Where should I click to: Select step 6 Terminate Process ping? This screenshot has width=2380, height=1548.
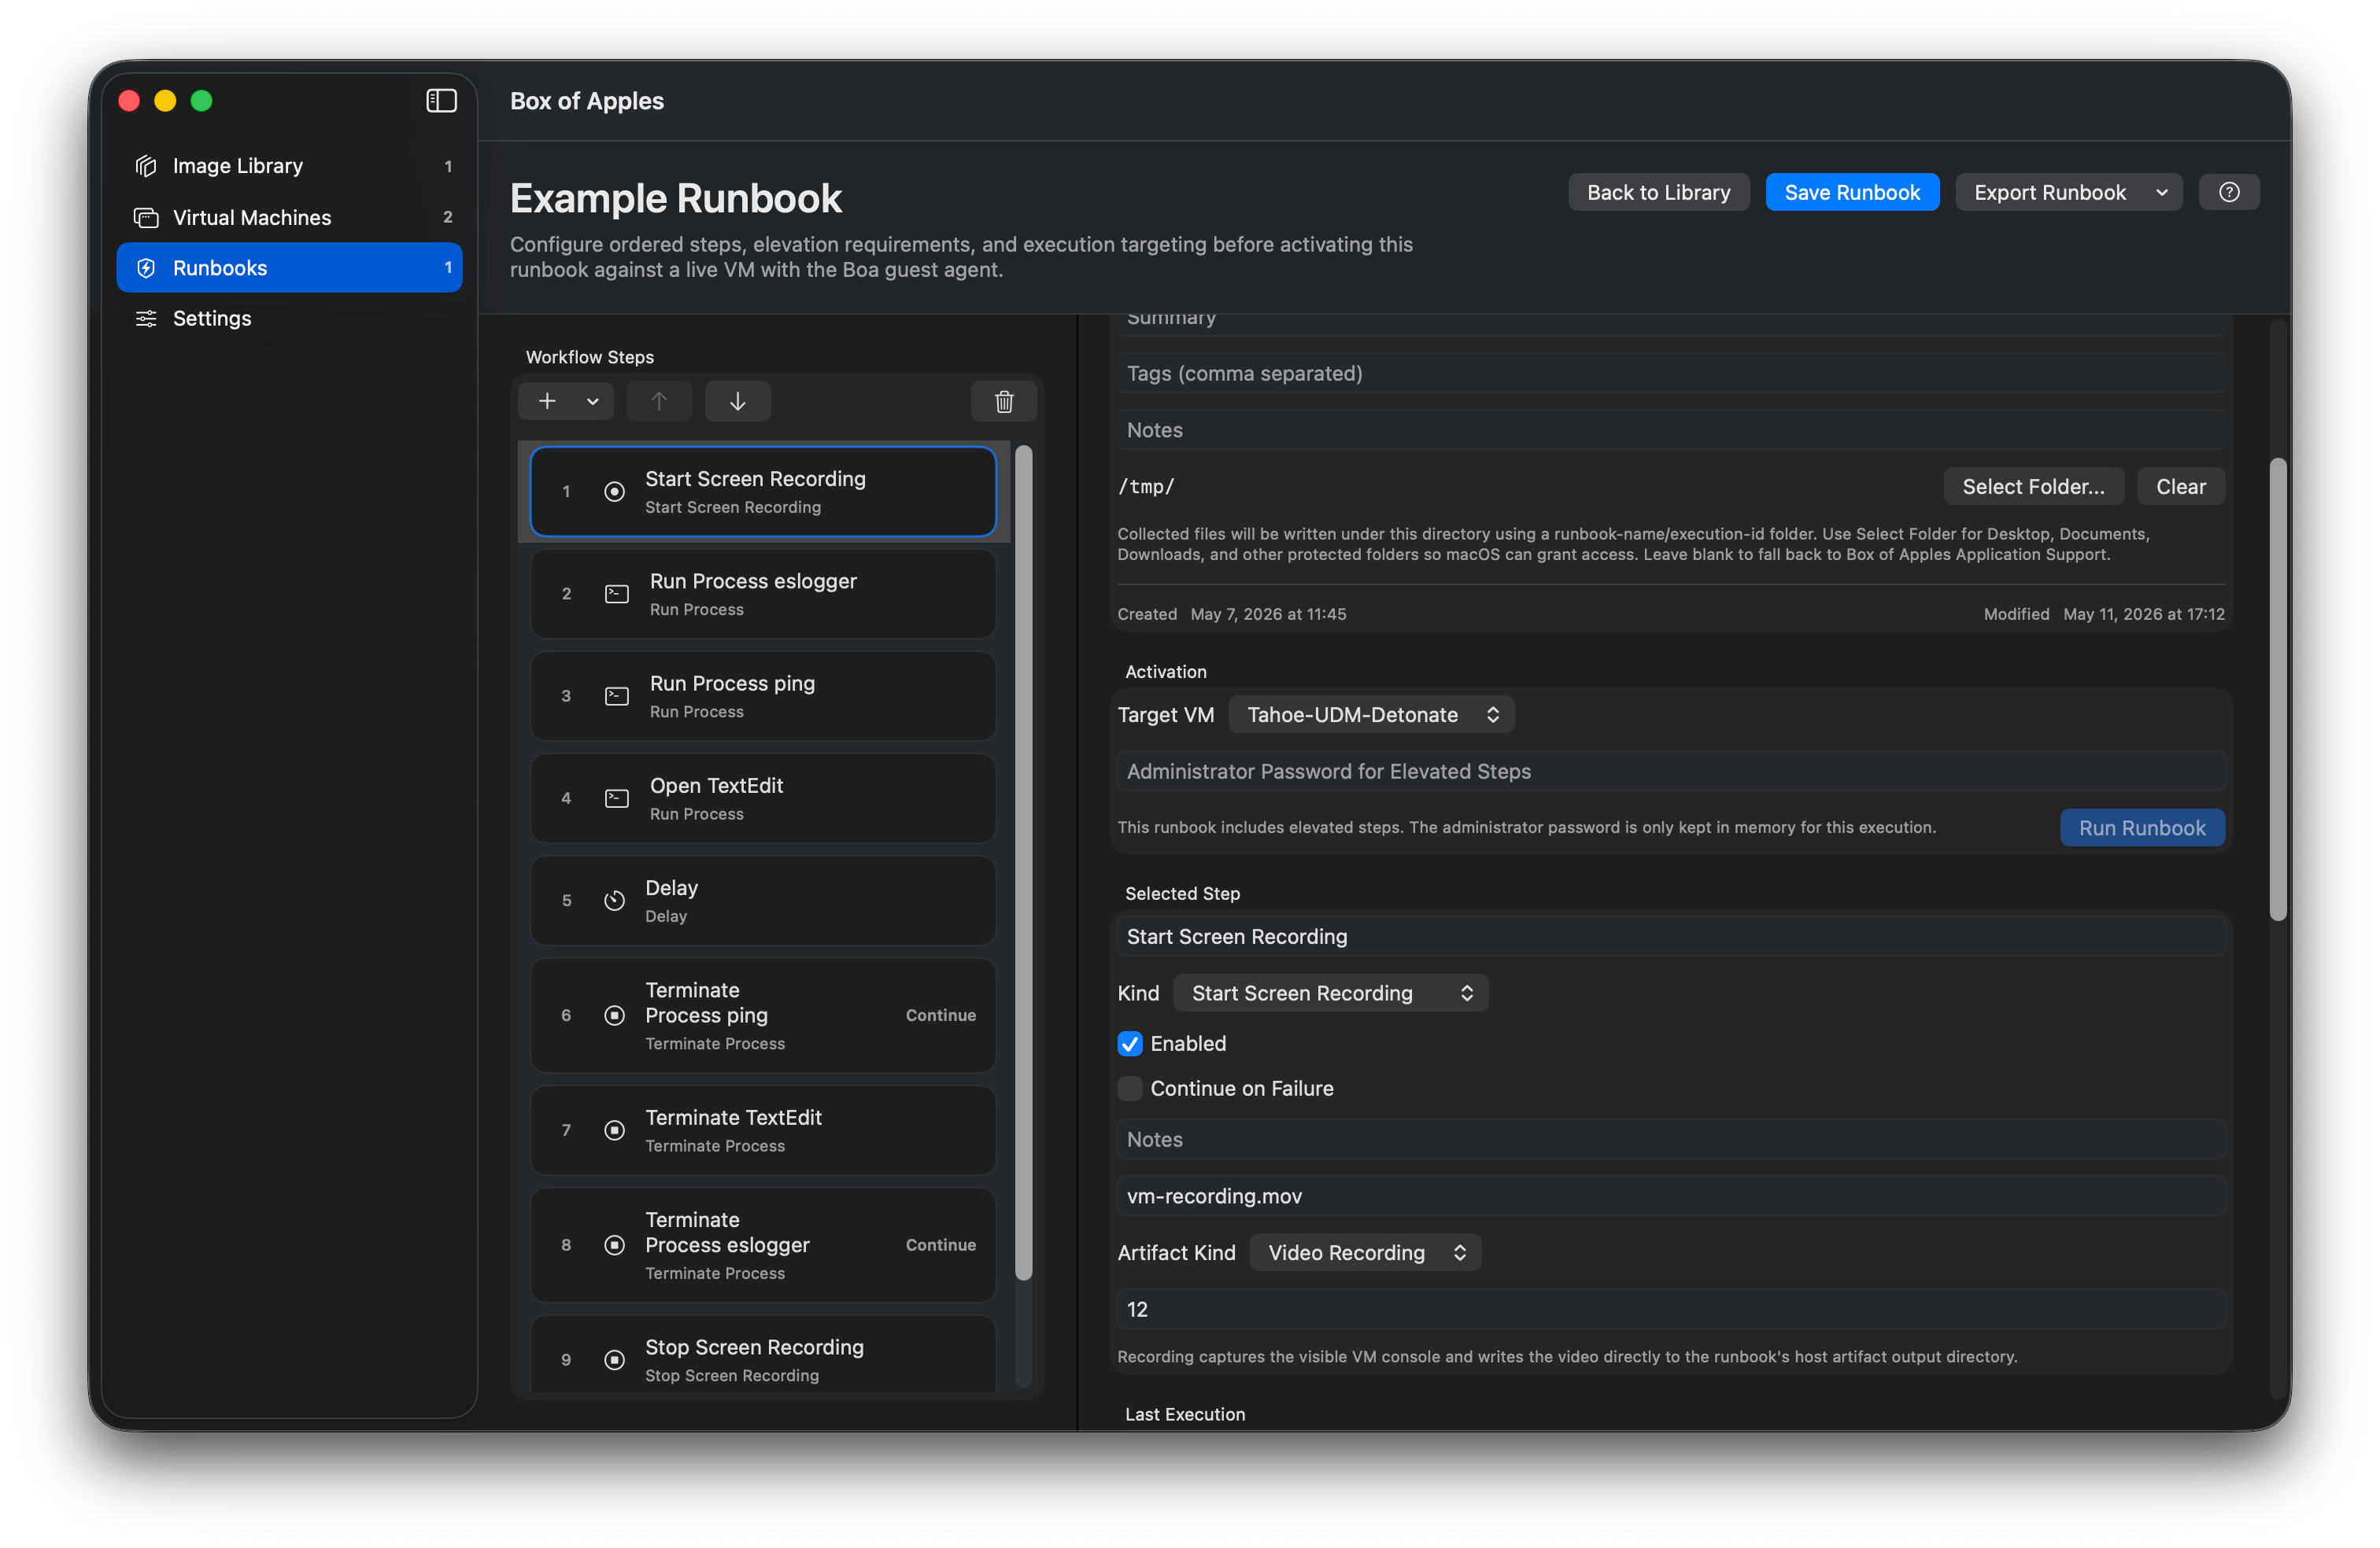pos(763,1015)
